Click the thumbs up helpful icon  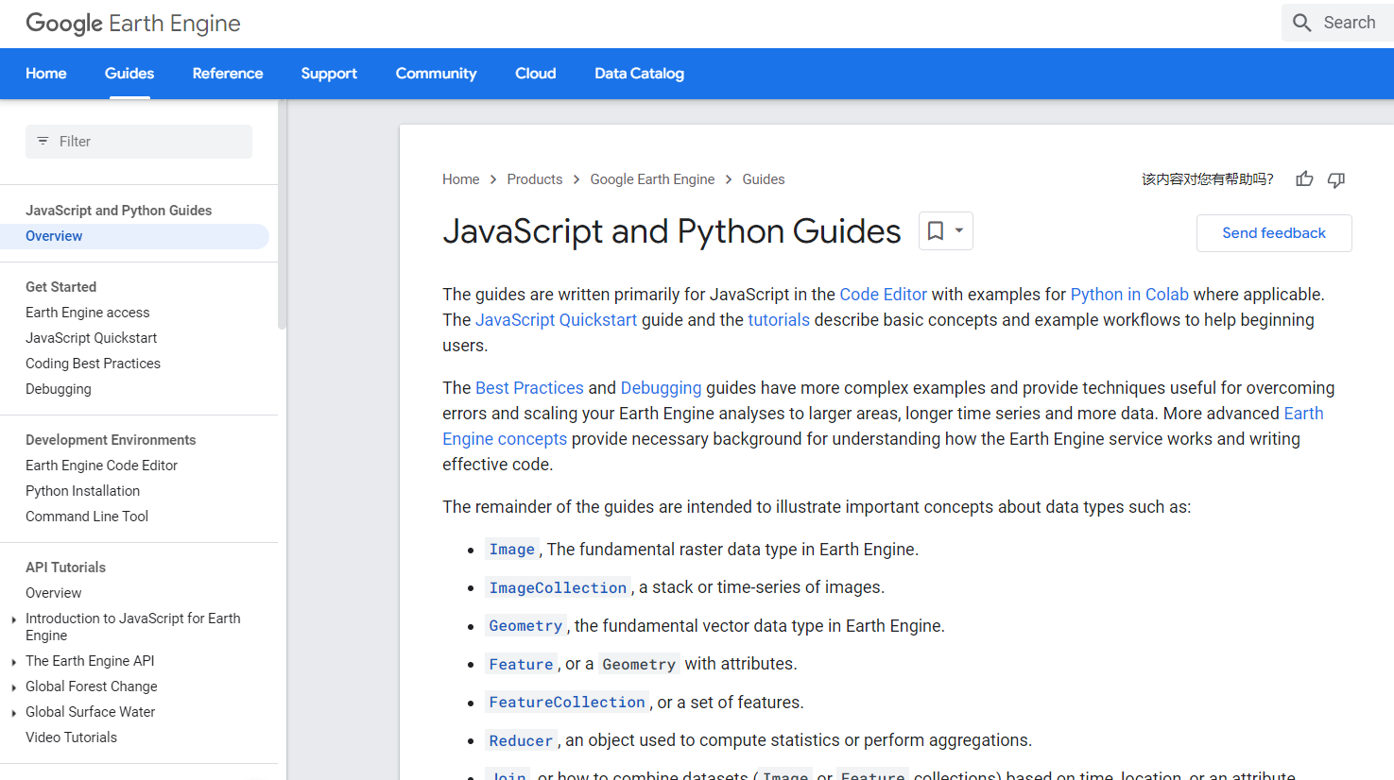pos(1304,178)
